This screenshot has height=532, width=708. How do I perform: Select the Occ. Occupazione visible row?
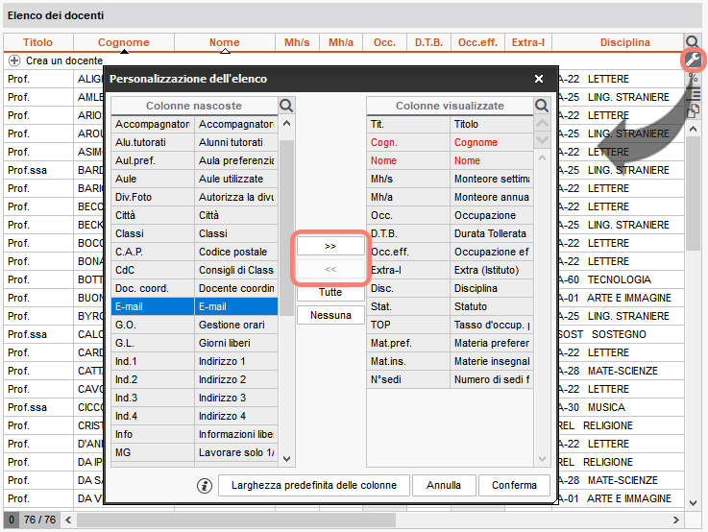coord(450,216)
